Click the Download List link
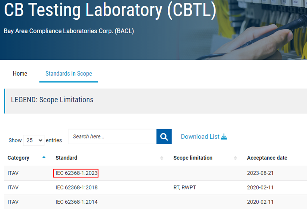The width and height of the screenshot is (307, 209). pyautogui.click(x=200, y=137)
